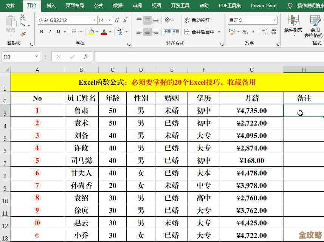Viewport: 324px width, 242px height.
Task: Click the yellow fill color swatch
Action: point(91,34)
